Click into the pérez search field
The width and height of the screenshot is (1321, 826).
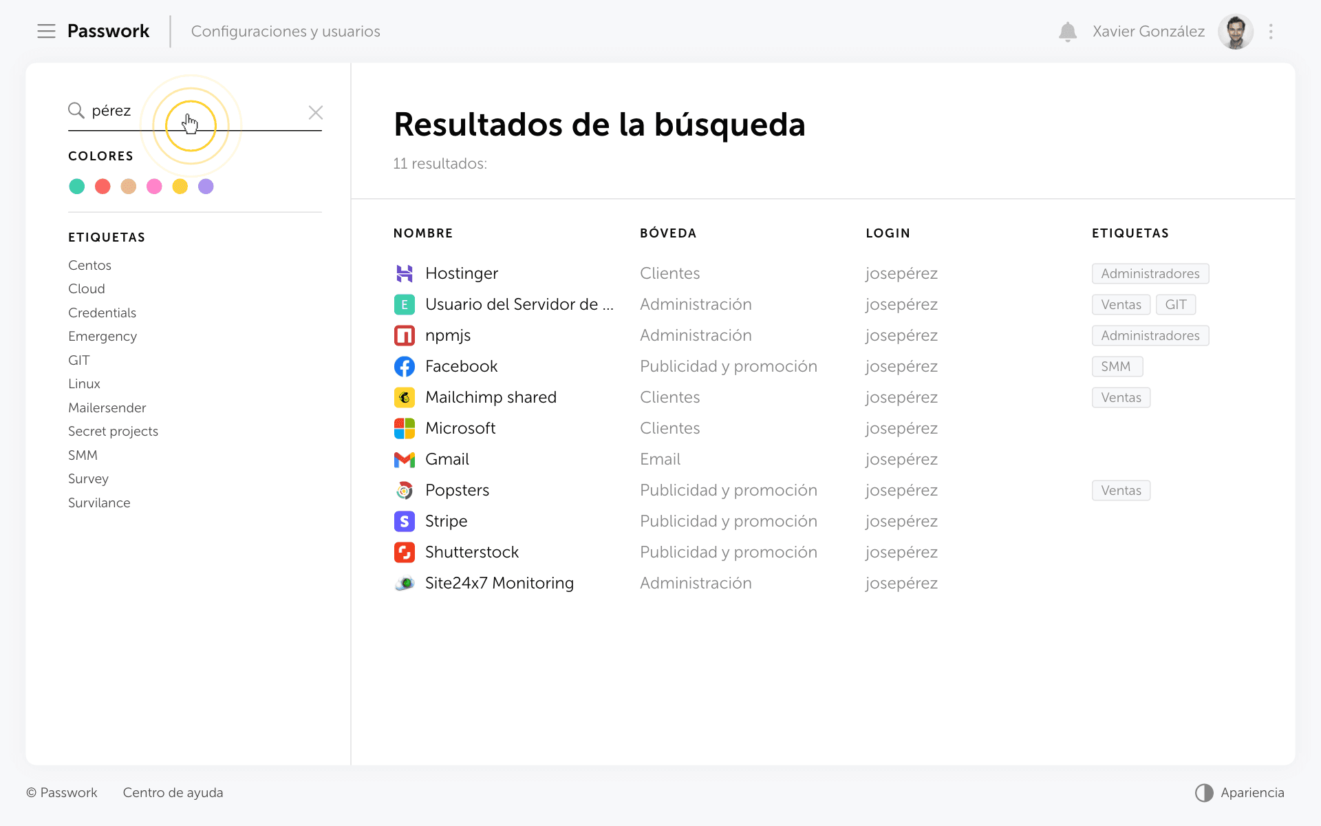pos(195,112)
